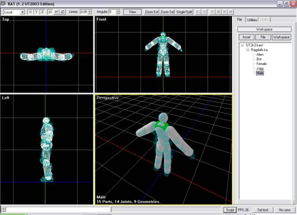Toggle the X translation axis button
The width and height of the screenshot is (297, 215).
pyautogui.click(x=30, y=12)
